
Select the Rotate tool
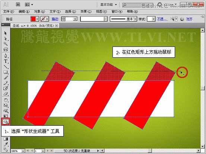click(6, 100)
